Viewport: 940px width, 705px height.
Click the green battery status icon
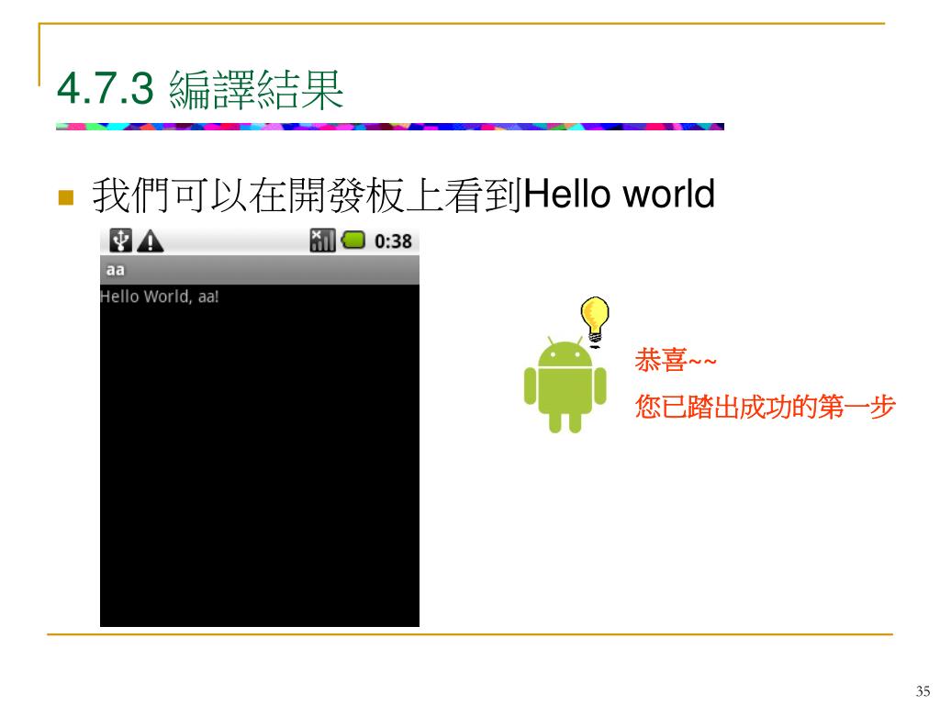(353, 241)
